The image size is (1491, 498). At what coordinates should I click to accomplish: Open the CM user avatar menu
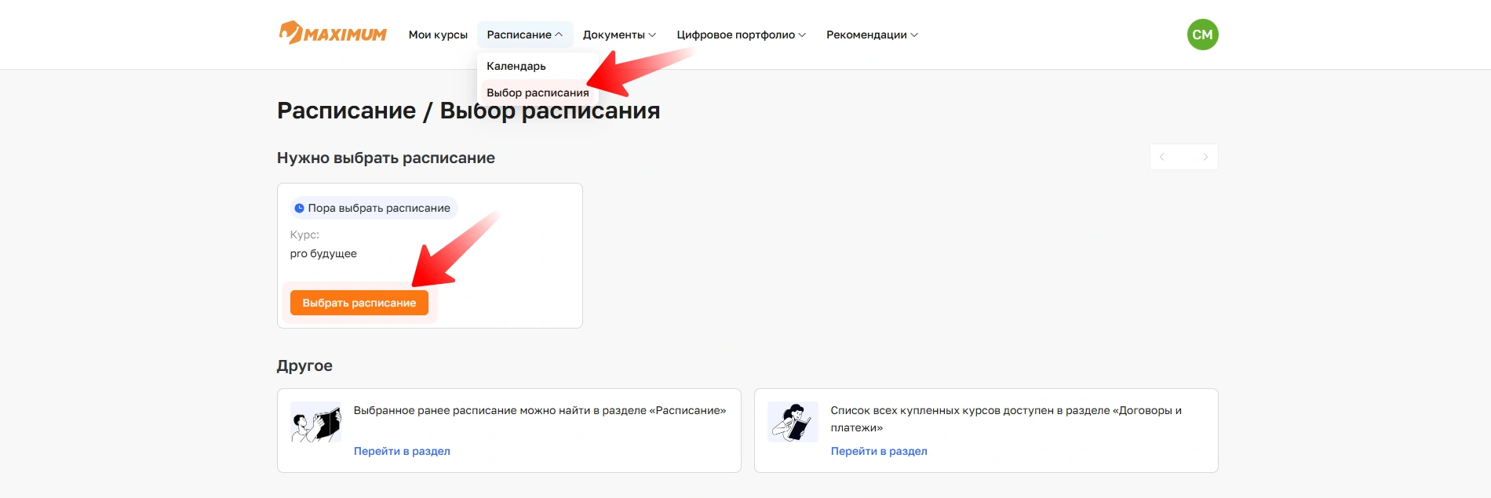click(x=1202, y=35)
